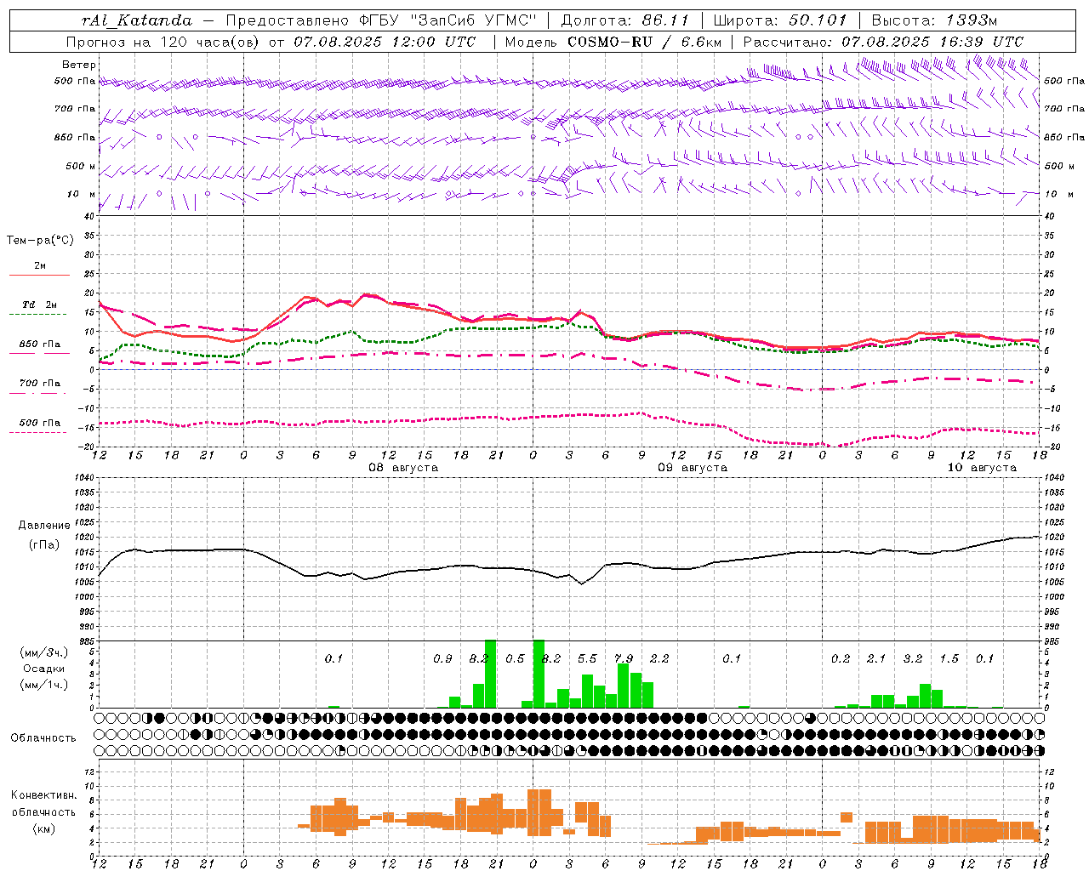Select the 7.9 precipitation total value
The height and width of the screenshot is (871, 1089).
pos(624,659)
